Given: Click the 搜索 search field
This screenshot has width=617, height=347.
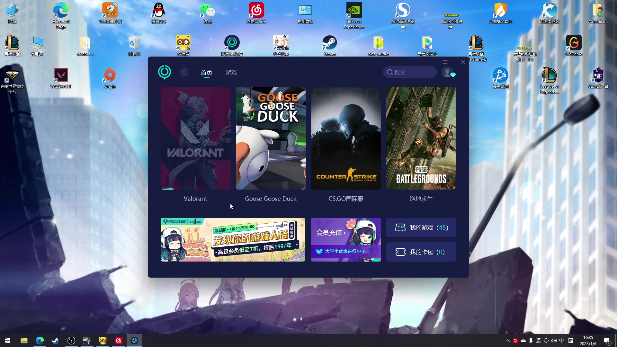Looking at the screenshot, I should coord(410,72).
